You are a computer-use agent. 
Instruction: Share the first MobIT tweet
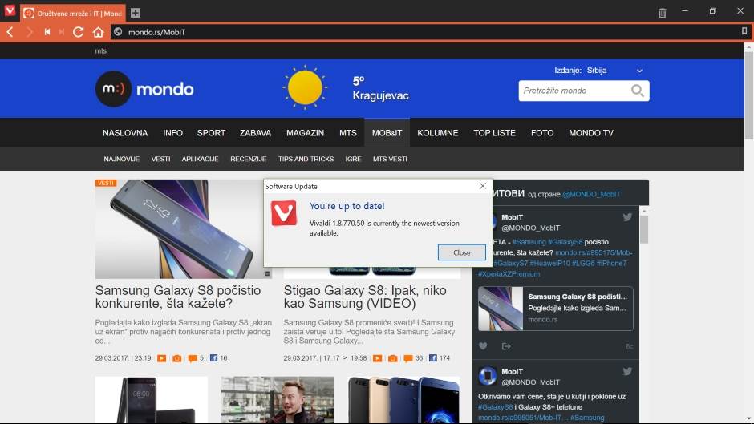pyautogui.click(x=506, y=346)
